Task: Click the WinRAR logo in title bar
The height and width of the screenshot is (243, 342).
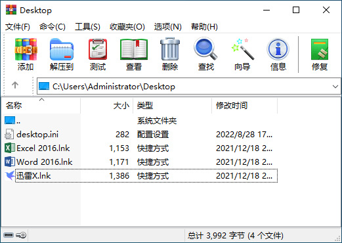Action: point(11,10)
